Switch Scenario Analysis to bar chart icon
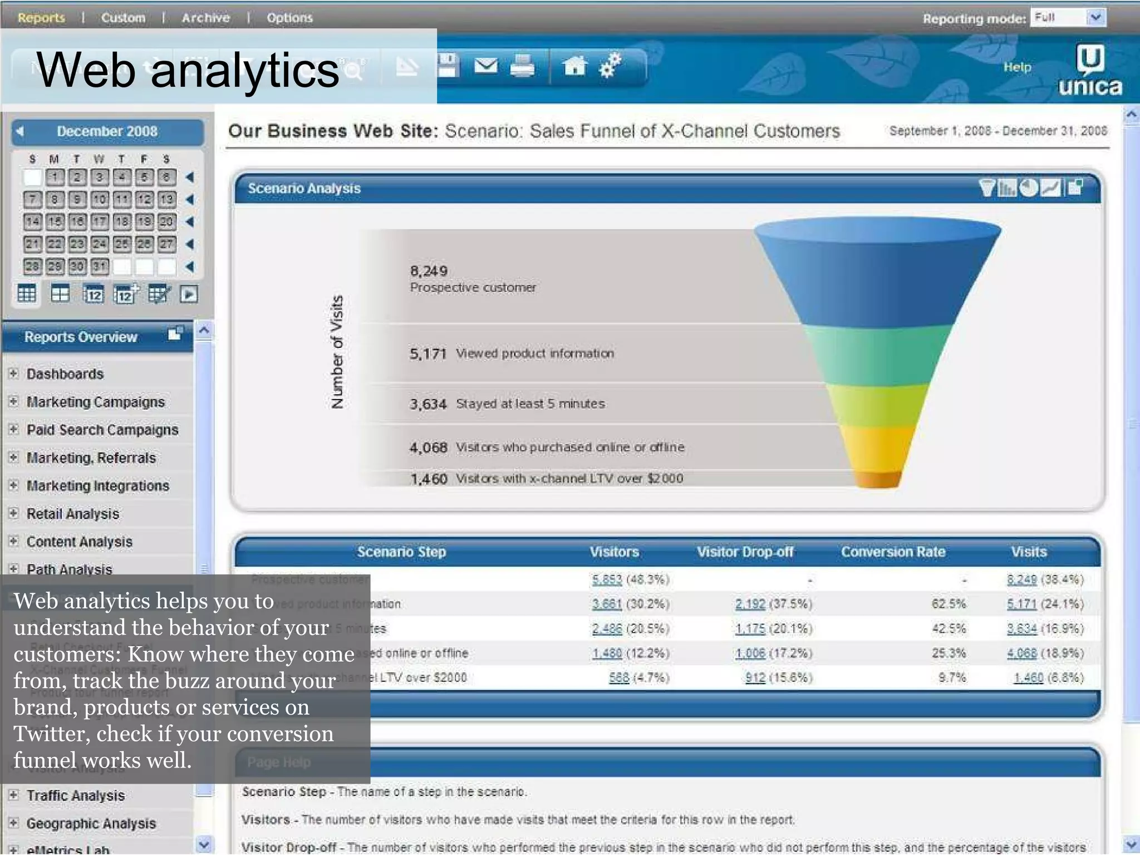This screenshot has width=1140, height=855. pyautogui.click(x=1007, y=188)
